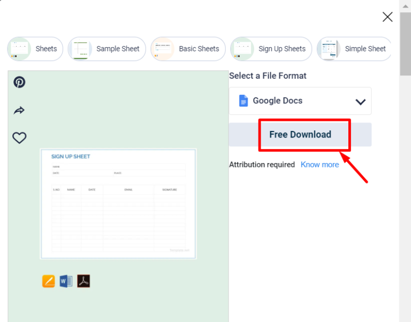The image size is (411, 322).
Task: Open the Sign Up Sheet preview thumbnail
Action: click(x=118, y=204)
